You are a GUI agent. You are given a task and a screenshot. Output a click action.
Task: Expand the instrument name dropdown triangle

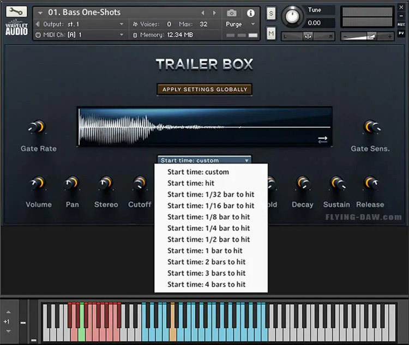pos(40,13)
